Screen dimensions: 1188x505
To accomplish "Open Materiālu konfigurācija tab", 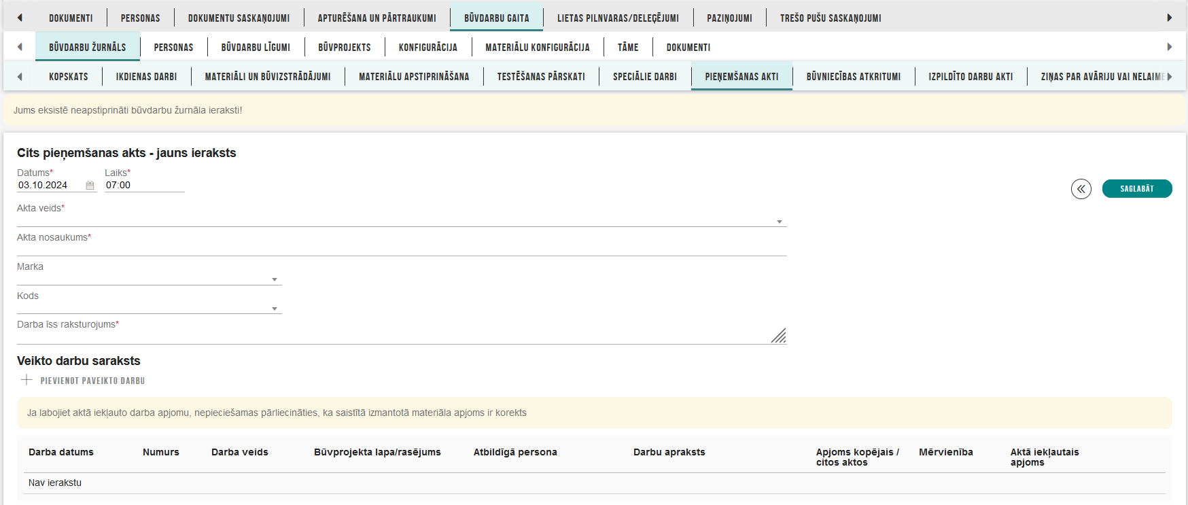I will pyautogui.click(x=538, y=47).
